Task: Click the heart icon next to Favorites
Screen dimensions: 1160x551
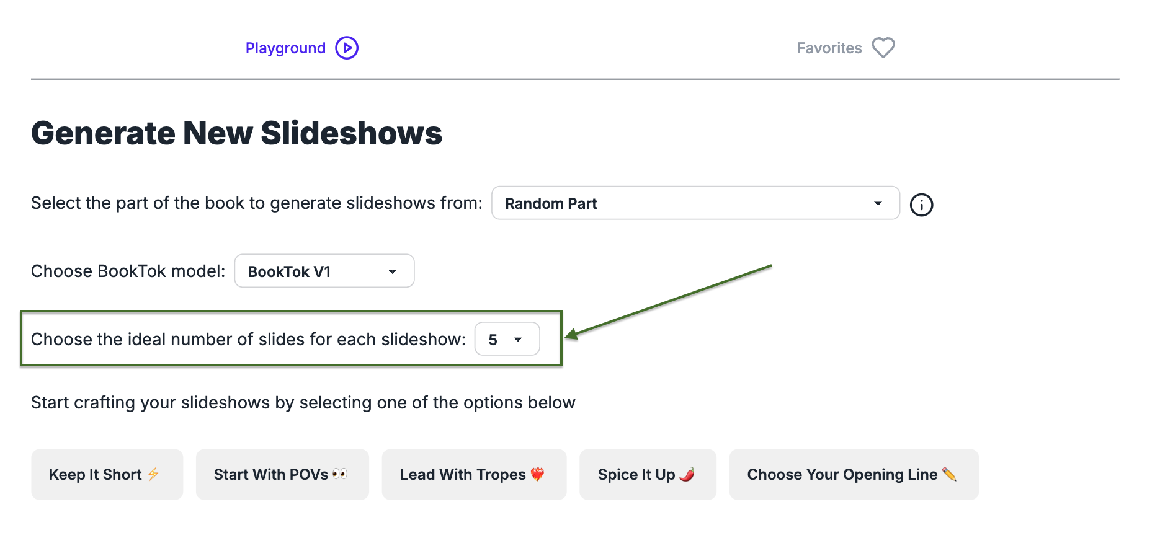Action: click(883, 47)
